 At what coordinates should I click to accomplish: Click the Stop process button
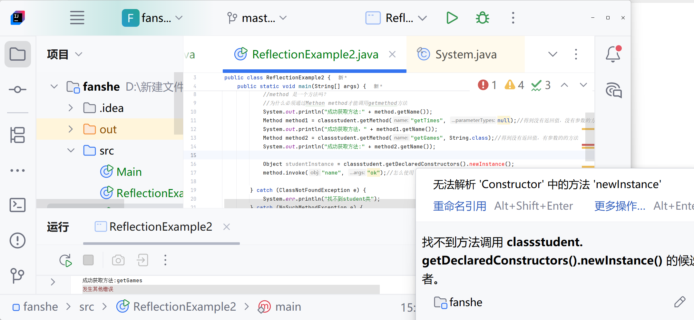88,260
